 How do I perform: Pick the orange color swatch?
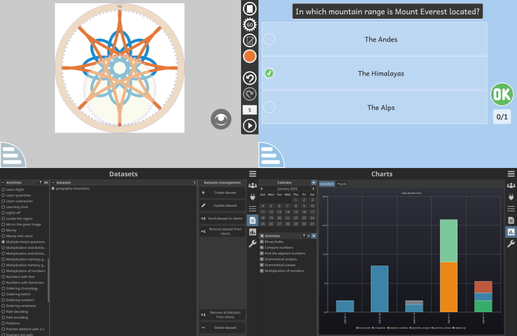pos(249,57)
